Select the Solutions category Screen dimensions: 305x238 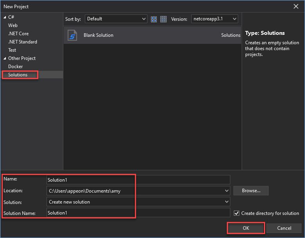pos(18,75)
